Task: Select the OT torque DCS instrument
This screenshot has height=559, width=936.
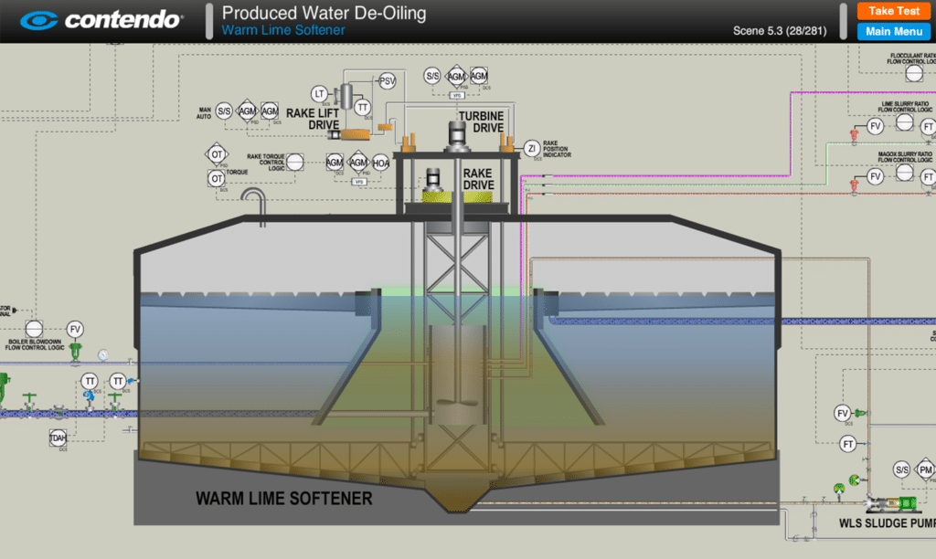Action: tap(216, 178)
